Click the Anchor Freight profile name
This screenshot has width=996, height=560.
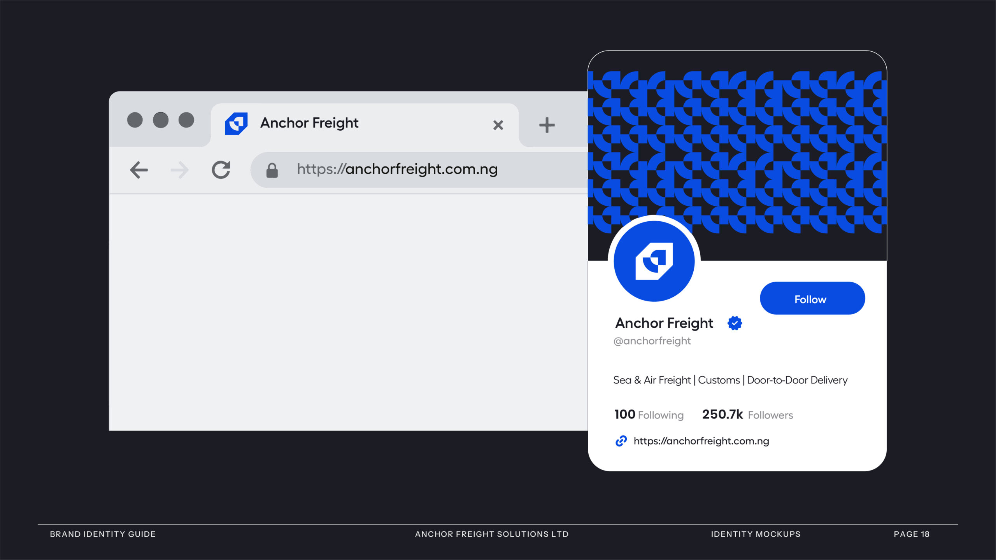point(664,323)
